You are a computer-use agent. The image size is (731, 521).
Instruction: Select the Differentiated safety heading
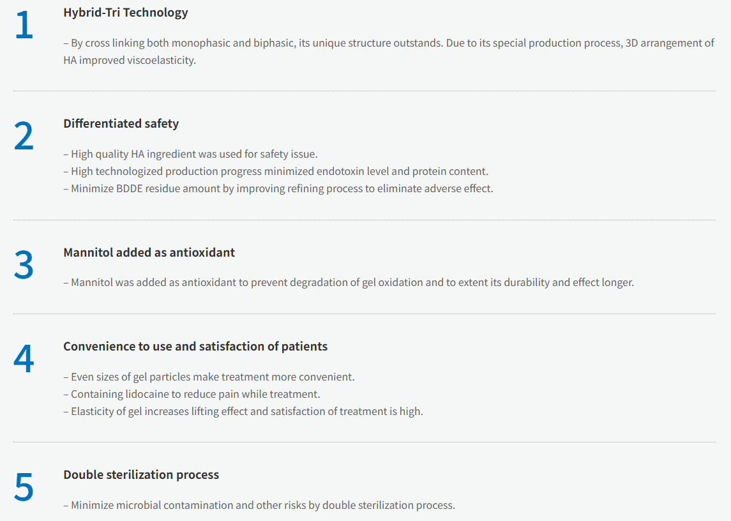click(121, 124)
